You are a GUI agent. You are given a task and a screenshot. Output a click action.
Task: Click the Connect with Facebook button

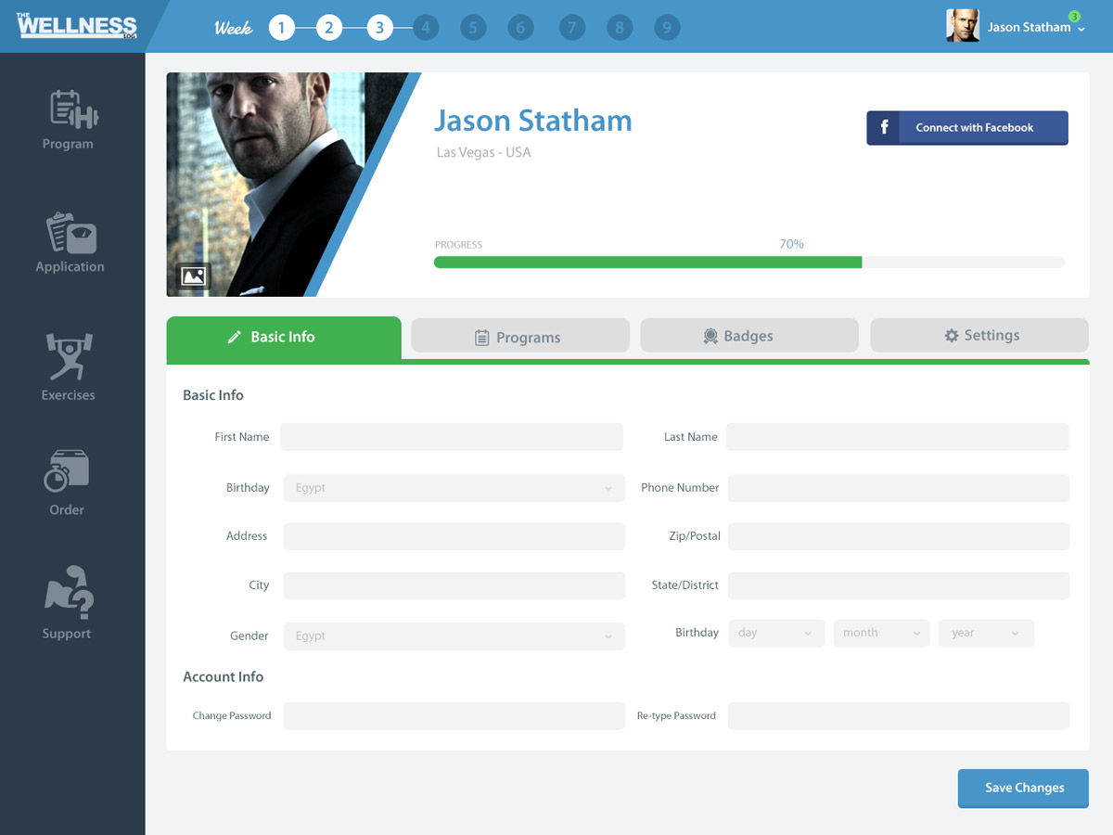[x=966, y=128]
